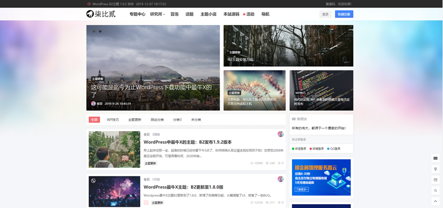Image resolution: width=443 pixels, height=208 pixels.
Task: Click 春哥 avatar on the featured slider
Action: 93,104
